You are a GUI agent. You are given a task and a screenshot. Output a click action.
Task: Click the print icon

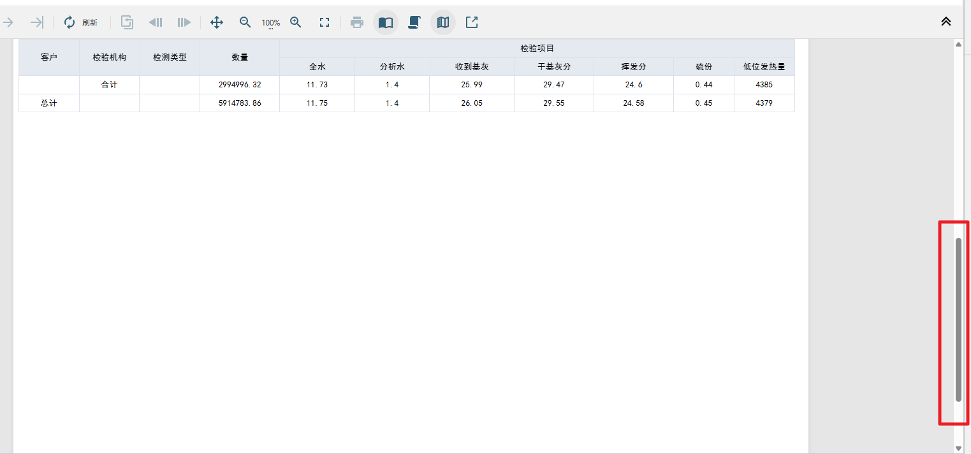pyautogui.click(x=357, y=22)
